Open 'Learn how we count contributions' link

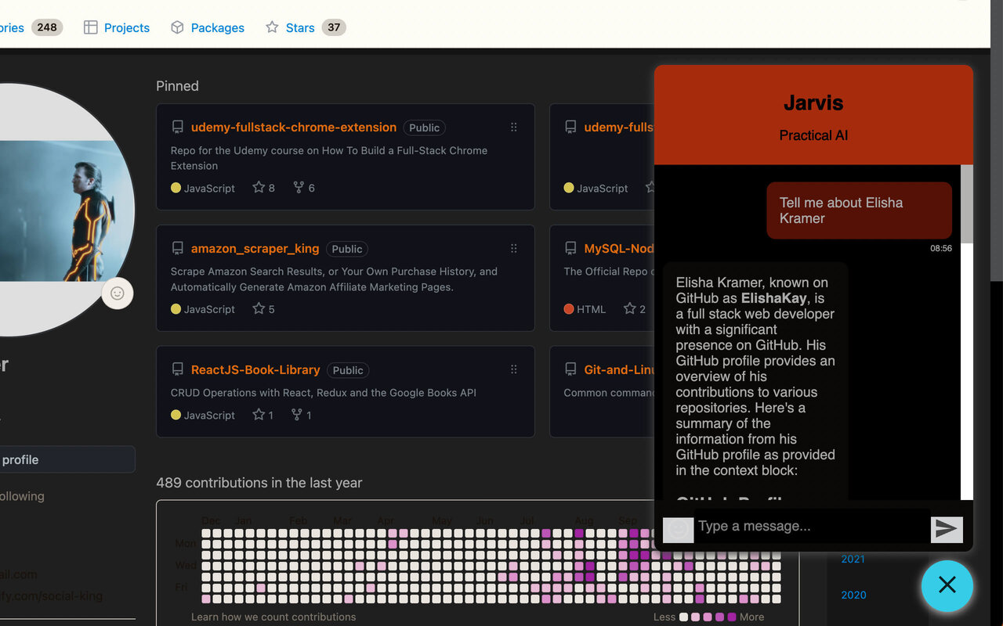pos(273,617)
